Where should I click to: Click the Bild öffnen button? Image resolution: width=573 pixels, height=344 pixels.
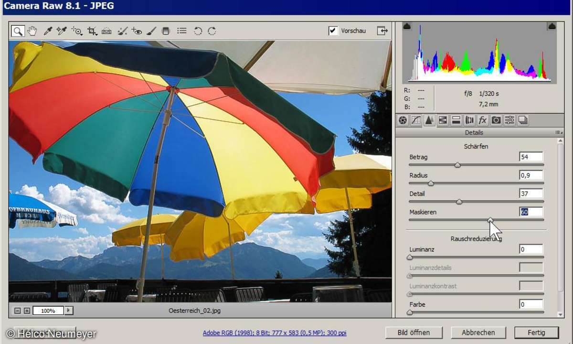pyautogui.click(x=414, y=333)
